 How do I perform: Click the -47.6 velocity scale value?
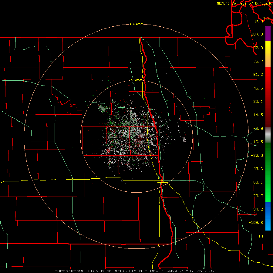click(257, 169)
